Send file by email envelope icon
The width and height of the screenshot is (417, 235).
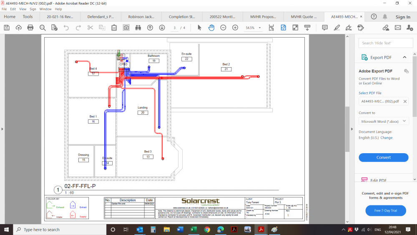pyautogui.click(x=398, y=28)
